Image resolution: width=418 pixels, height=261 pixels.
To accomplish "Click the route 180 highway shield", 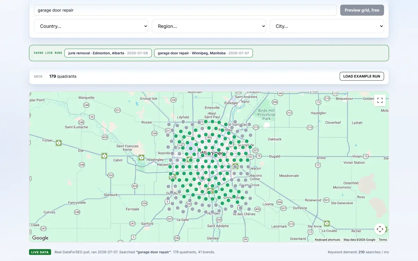I will pos(209,137).
